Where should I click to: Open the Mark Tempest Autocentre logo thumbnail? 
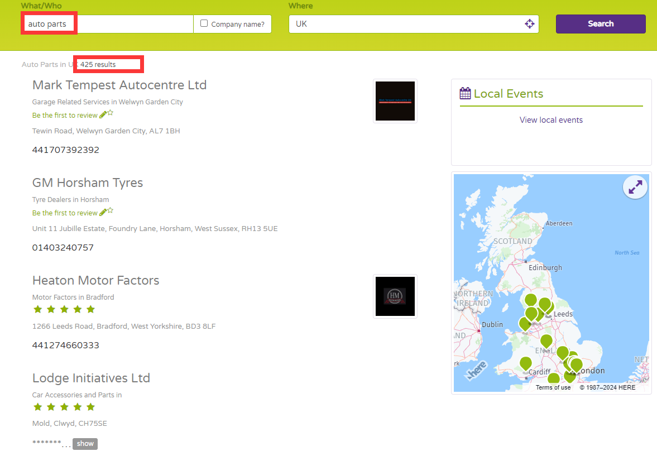[395, 101]
